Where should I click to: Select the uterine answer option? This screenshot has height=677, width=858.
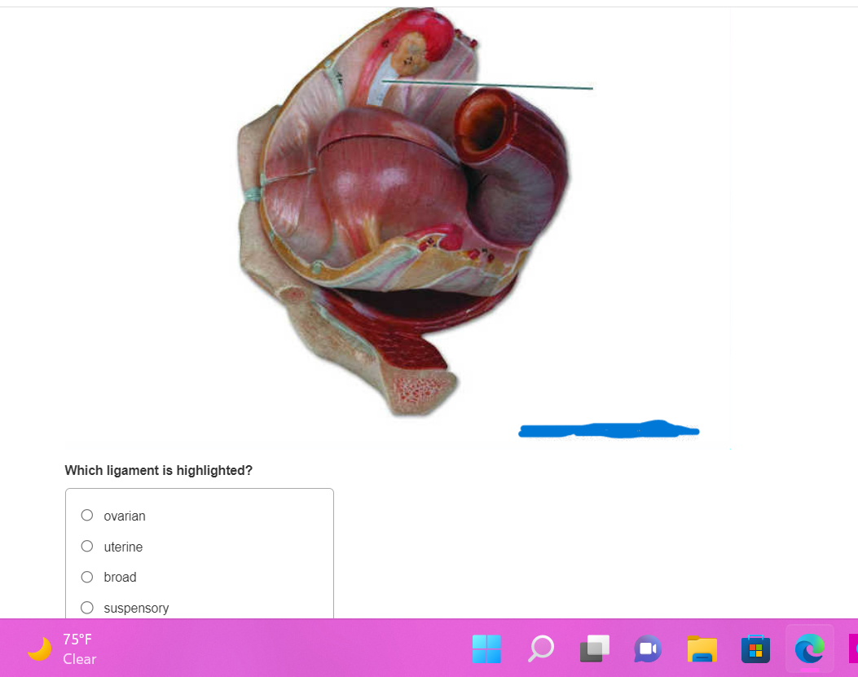tap(86, 546)
